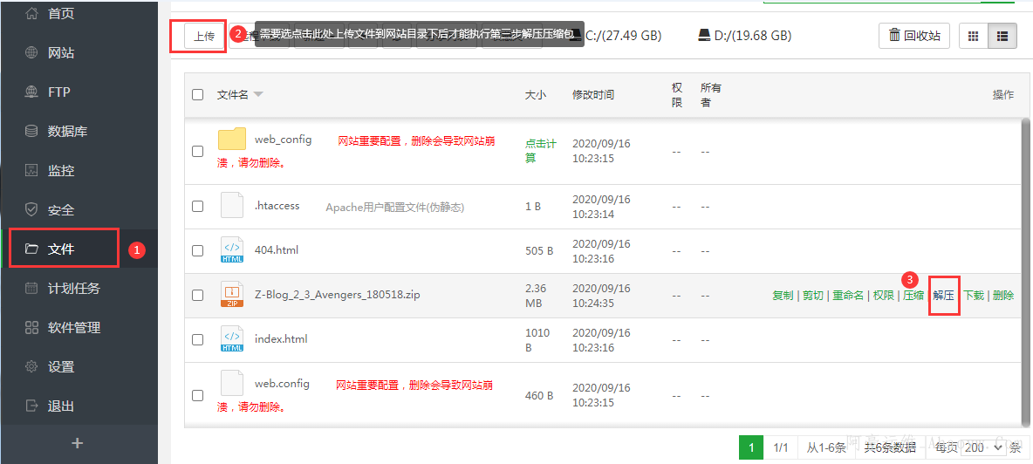Open the 文件 menu in sidebar

(x=63, y=249)
